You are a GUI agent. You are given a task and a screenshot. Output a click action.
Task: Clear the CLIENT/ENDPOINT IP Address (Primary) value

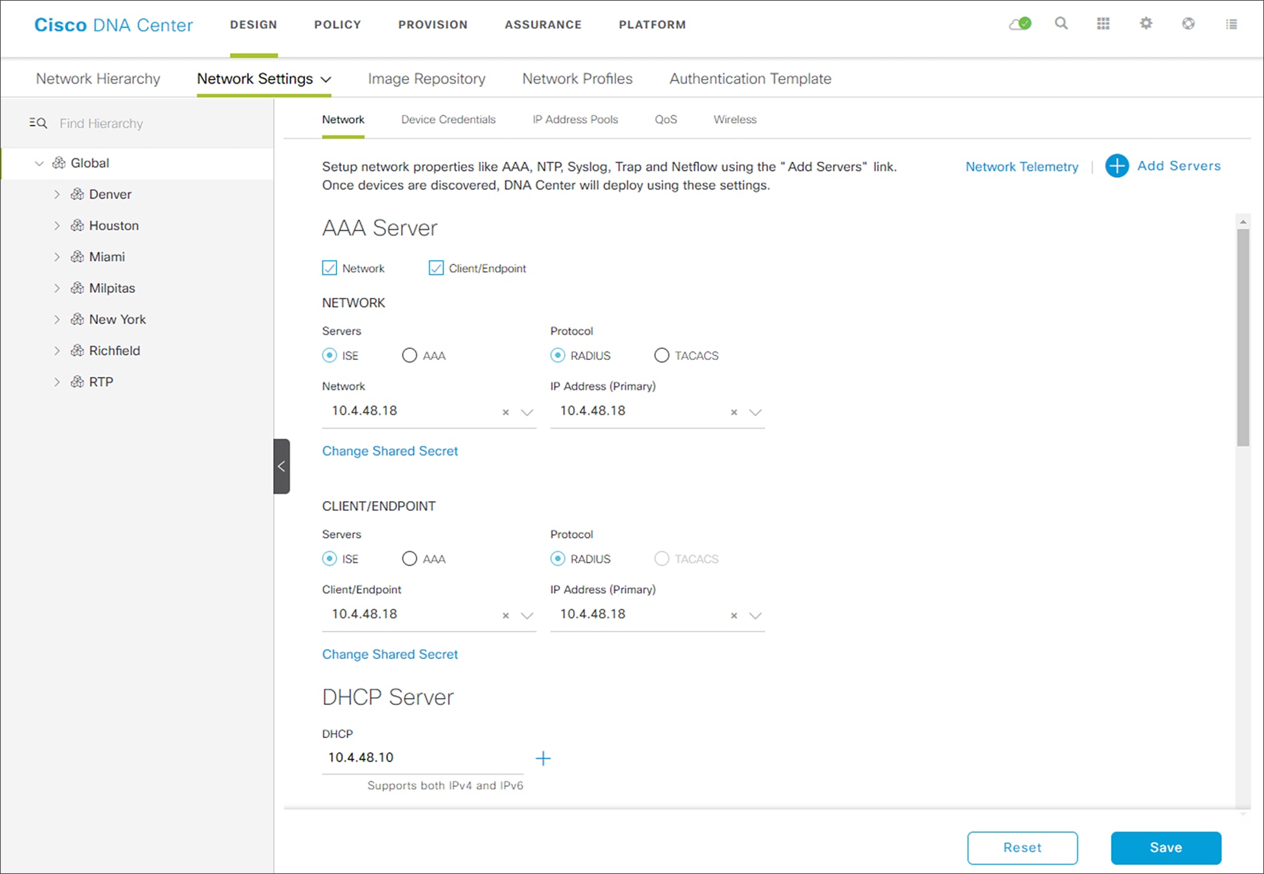734,615
